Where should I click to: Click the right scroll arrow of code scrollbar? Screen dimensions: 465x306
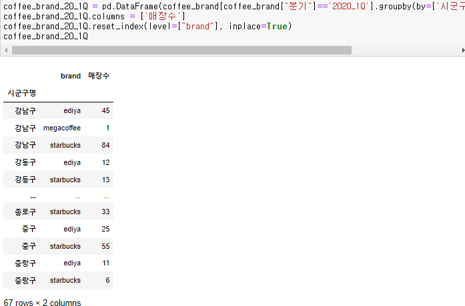point(463,51)
